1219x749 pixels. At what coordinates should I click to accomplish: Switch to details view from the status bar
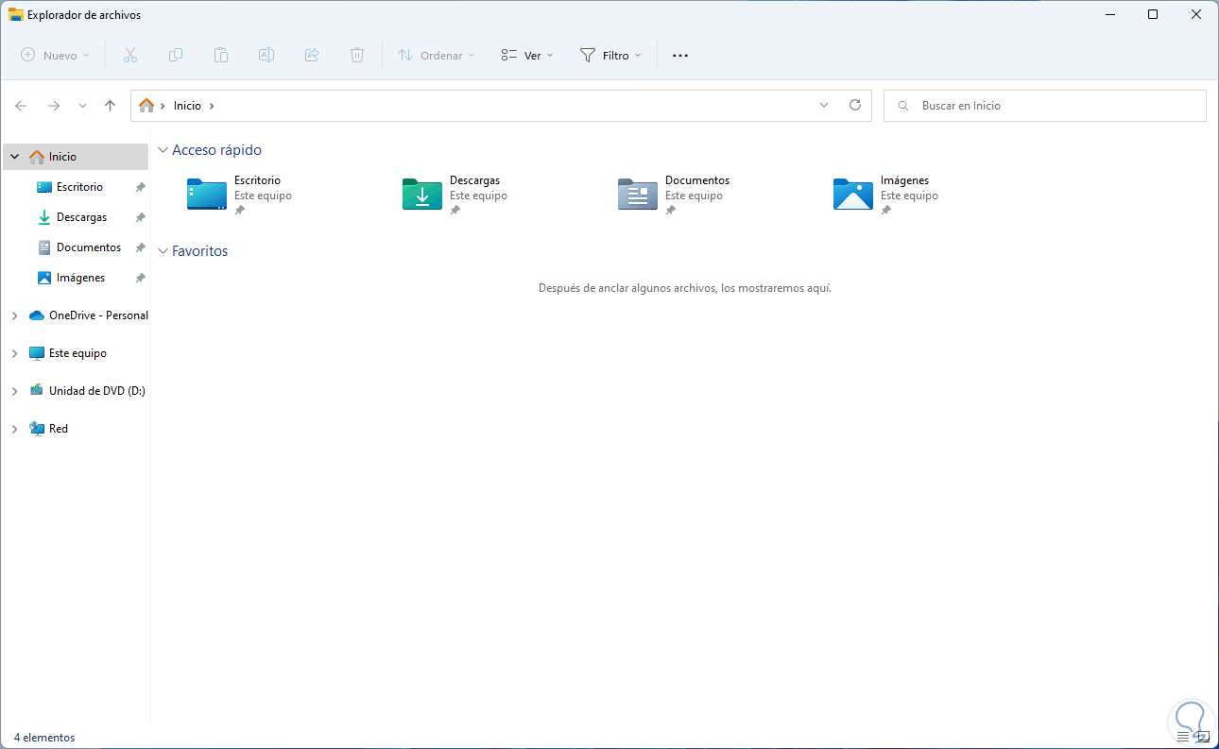(x=1183, y=737)
